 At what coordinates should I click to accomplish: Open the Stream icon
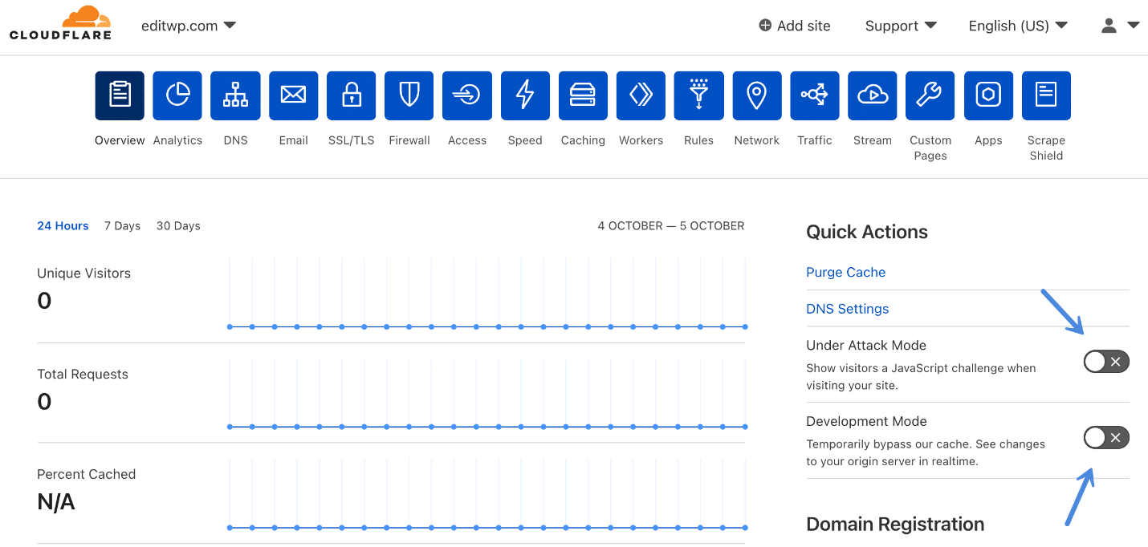click(872, 95)
